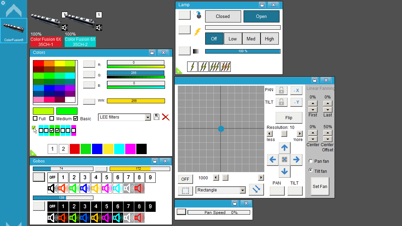Adjust Pan Speed slider
This screenshot has width=402, height=226.
coord(219,213)
